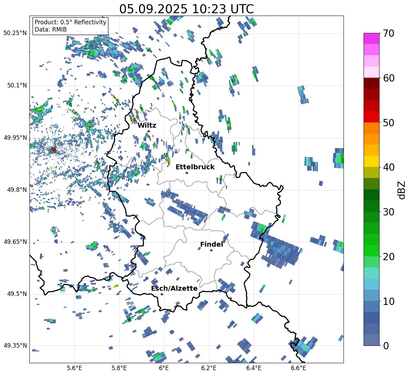Click the longitude label 5.8°E
The height and width of the screenshot is (375, 410).
click(119, 368)
